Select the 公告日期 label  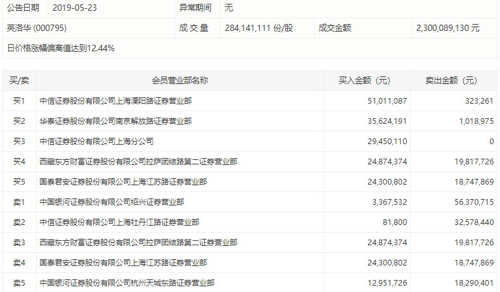(x=23, y=8)
